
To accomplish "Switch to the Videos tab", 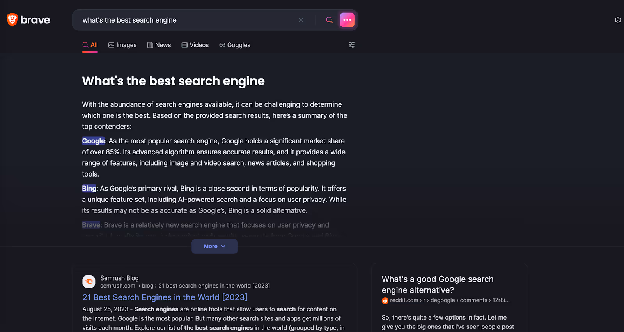I will [x=195, y=45].
